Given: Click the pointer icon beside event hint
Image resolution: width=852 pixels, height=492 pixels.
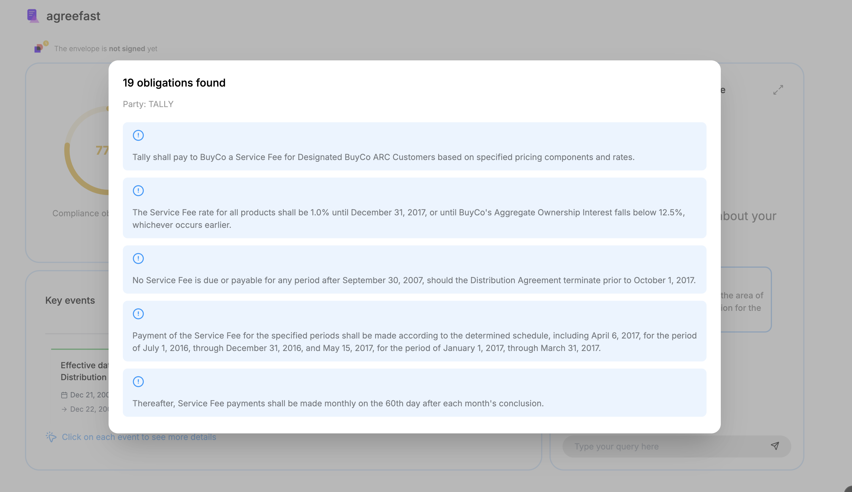Looking at the screenshot, I should 51,437.
